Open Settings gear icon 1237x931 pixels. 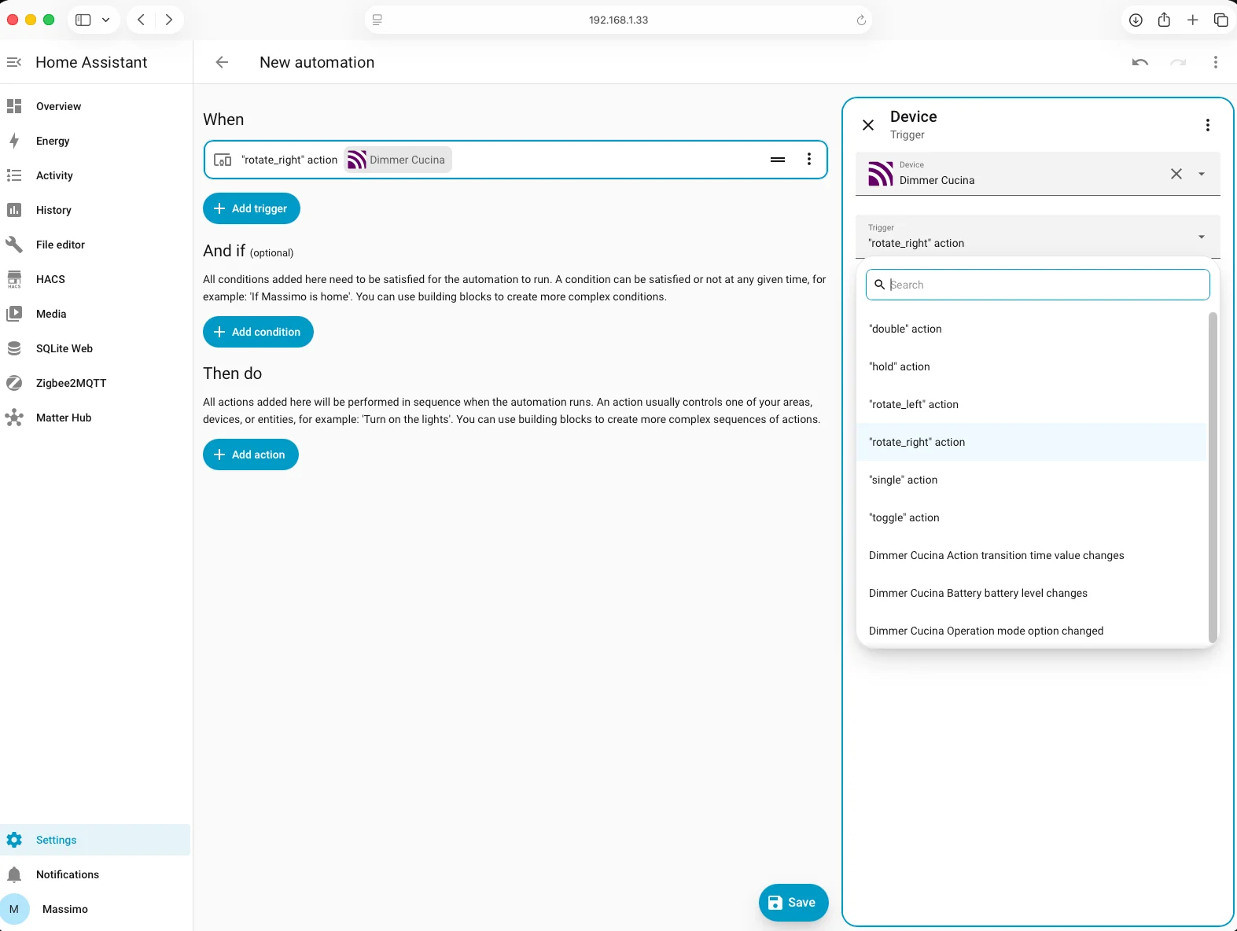[x=14, y=840]
